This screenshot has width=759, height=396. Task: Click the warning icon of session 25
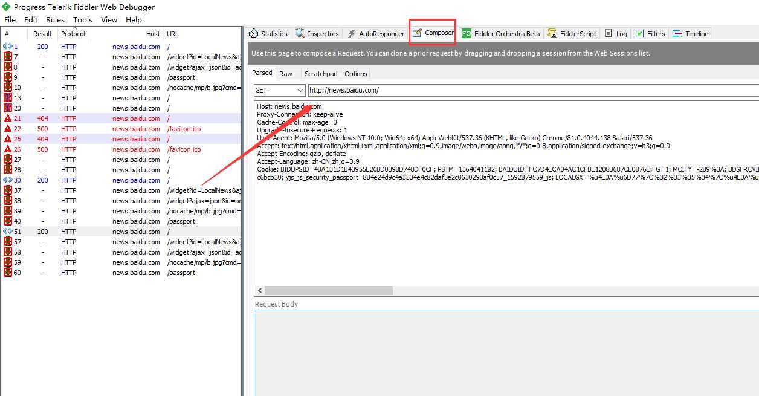pyautogui.click(x=8, y=139)
